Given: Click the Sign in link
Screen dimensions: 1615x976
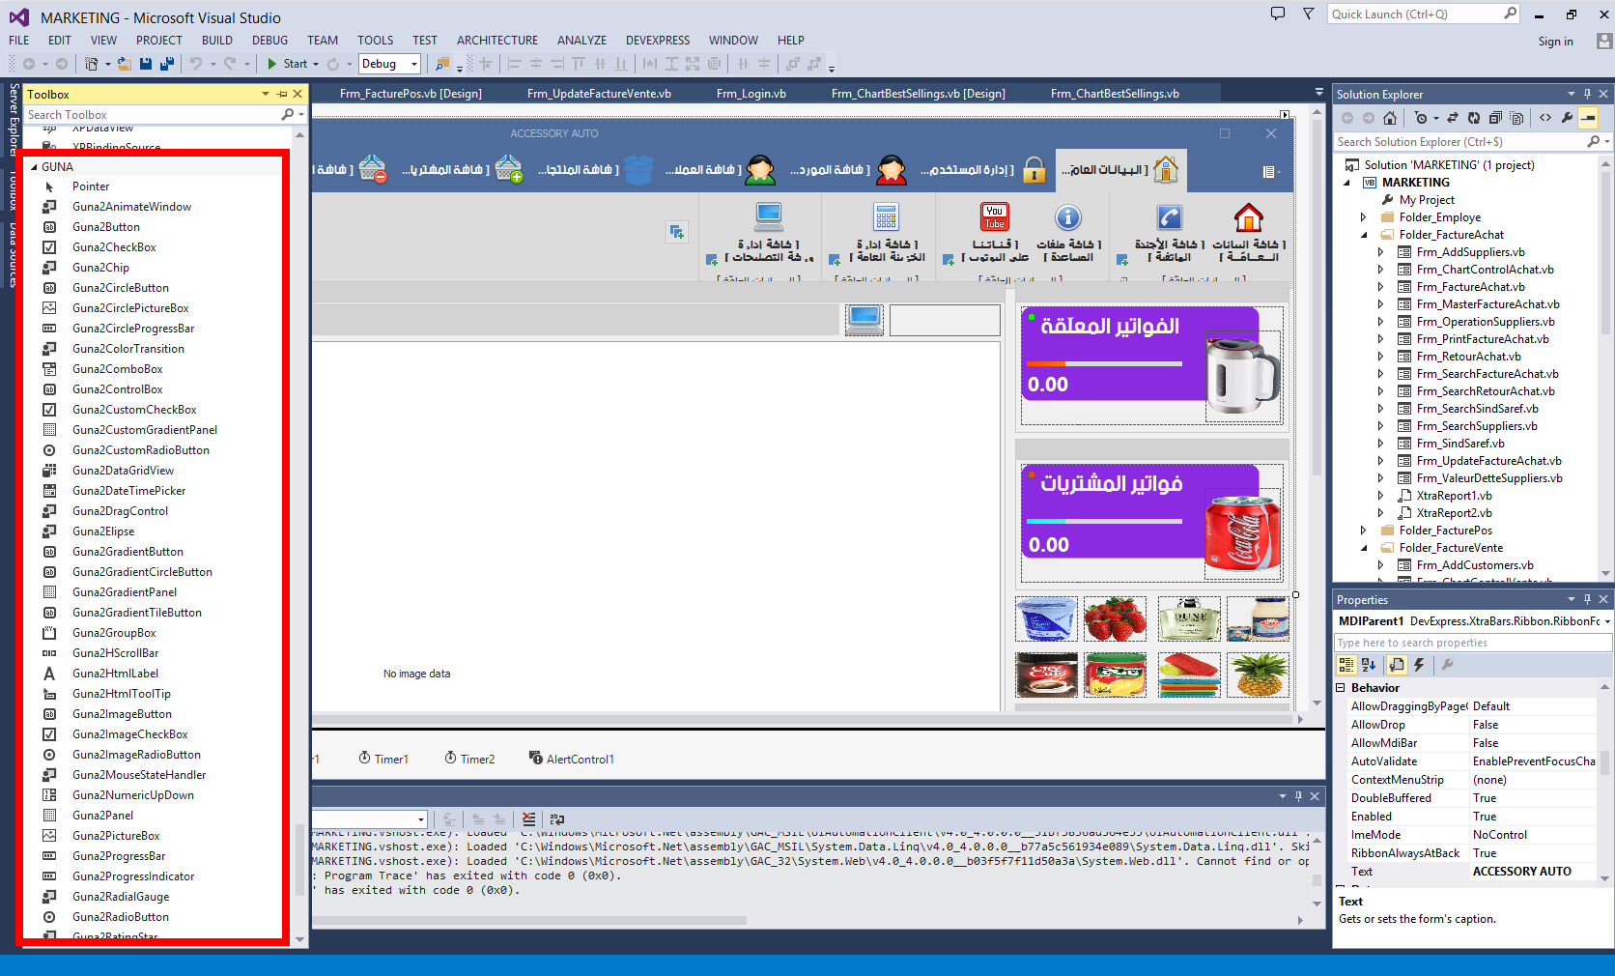Looking at the screenshot, I should click(x=1555, y=42).
